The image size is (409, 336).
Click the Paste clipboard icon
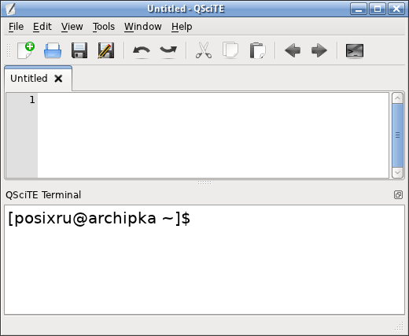click(x=257, y=50)
